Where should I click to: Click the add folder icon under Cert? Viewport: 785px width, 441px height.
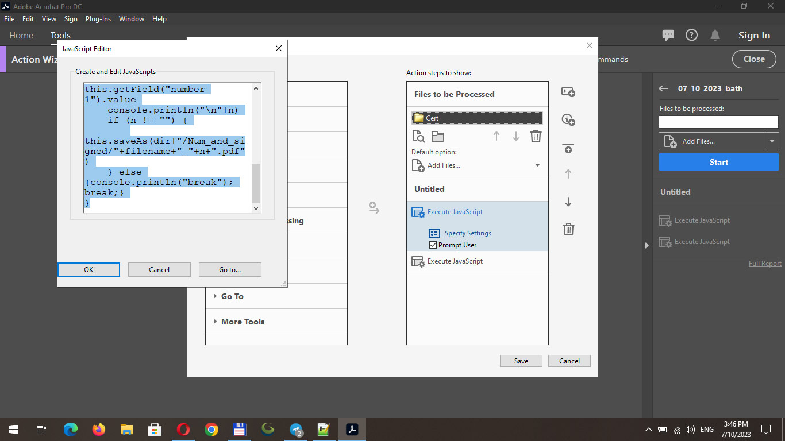[438, 136]
